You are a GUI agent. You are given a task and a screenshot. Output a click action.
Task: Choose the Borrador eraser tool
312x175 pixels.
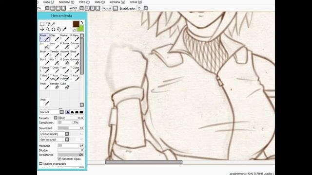[x=55, y=86]
